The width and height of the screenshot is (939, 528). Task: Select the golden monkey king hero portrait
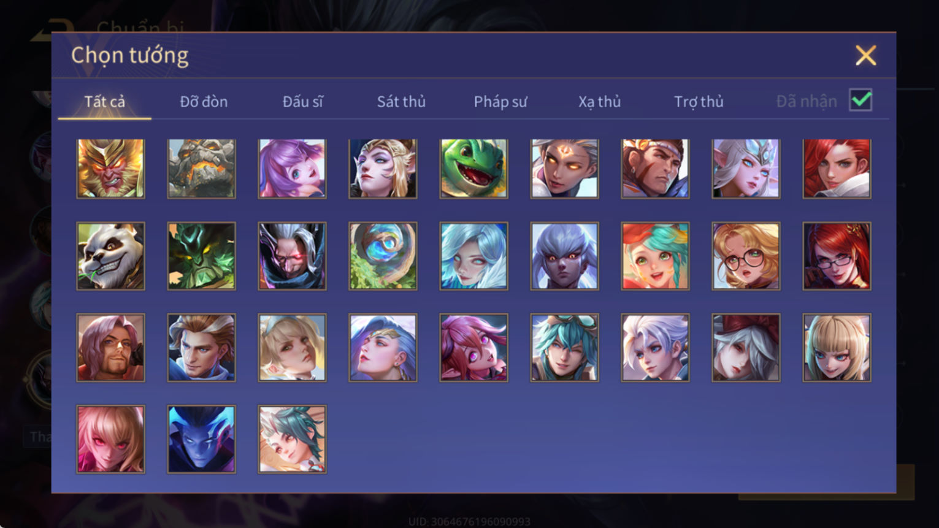[110, 169]
